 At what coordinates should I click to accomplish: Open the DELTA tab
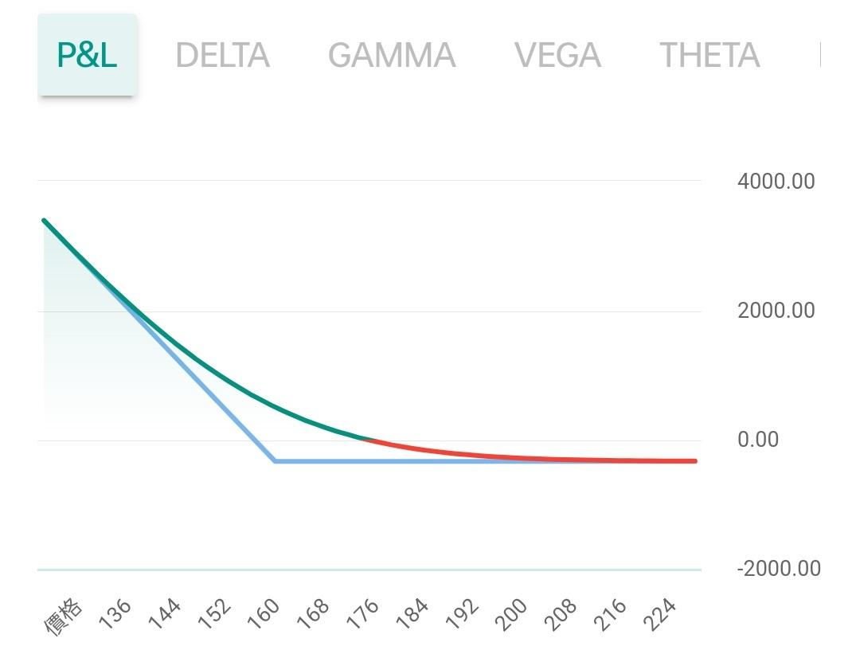point(222,55)
